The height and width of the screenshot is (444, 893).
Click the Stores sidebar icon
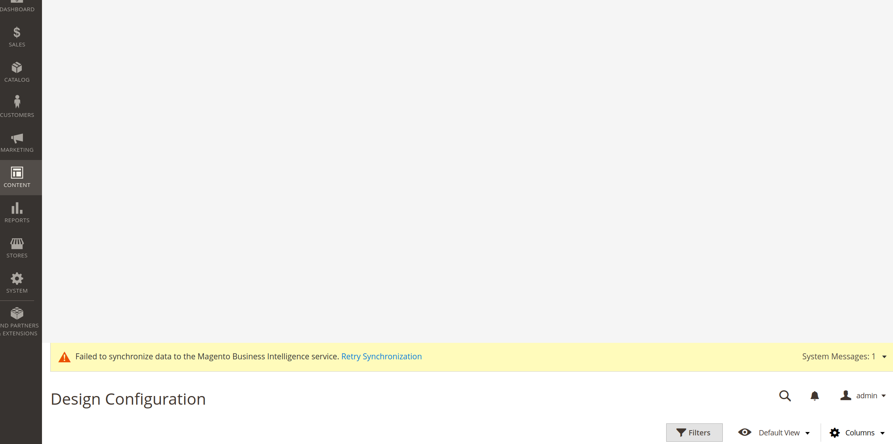tap(17, 246)
